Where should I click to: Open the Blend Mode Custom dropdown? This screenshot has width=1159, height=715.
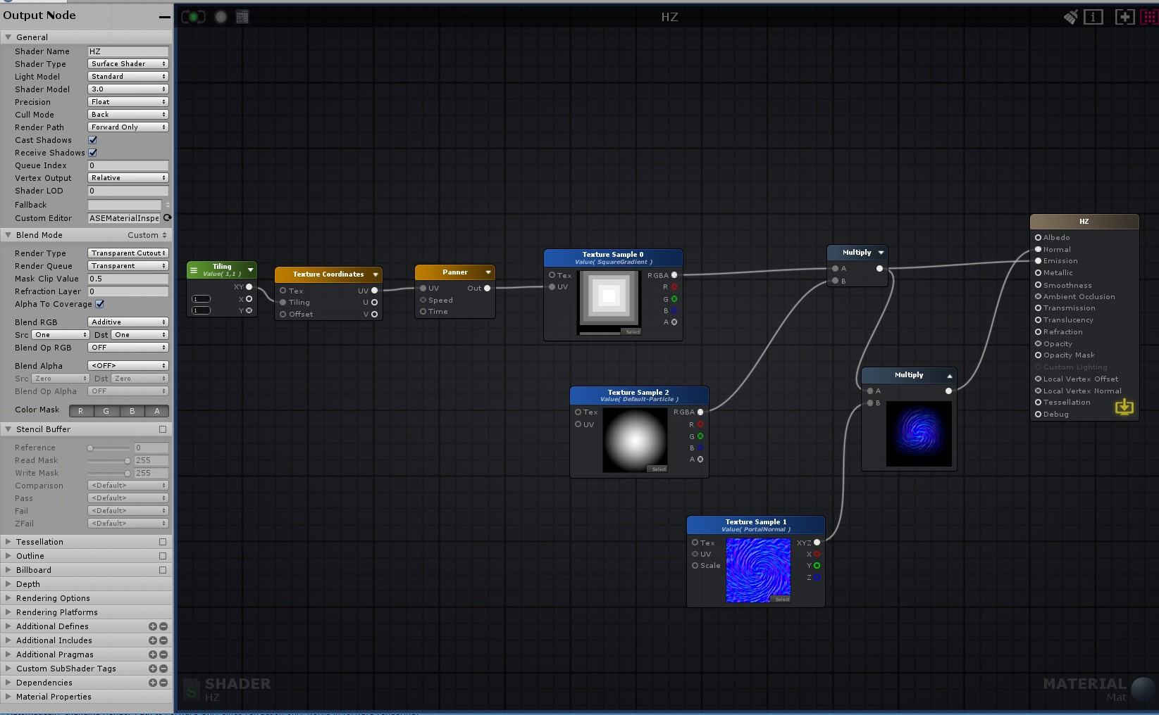click(147, 235)
